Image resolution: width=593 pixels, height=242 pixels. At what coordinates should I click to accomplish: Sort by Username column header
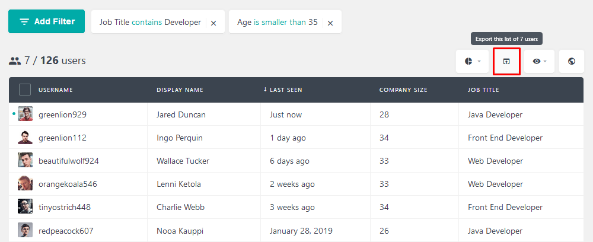(x=56, y=90)
